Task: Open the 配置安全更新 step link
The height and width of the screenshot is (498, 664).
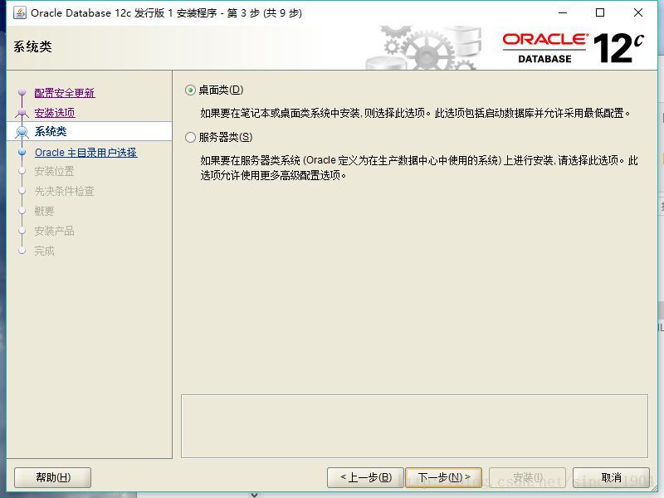Action: [65, 93]
